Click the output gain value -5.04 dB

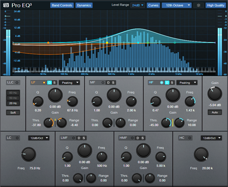click(215, 105)
